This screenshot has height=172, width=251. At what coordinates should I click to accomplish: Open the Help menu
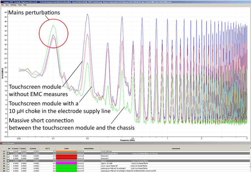25,5
